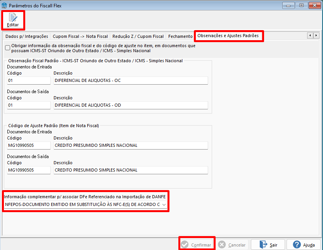This screenshot has width=323, height=250.
Task: Click the Editar pencil icon
Action: point(13,17)
